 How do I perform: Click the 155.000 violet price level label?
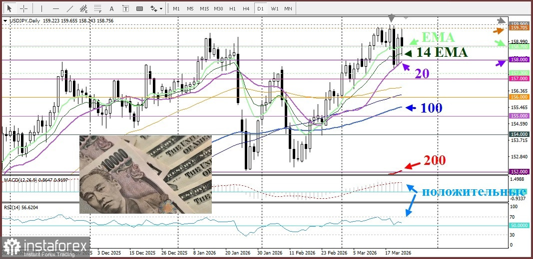click(x=519, y=116)
